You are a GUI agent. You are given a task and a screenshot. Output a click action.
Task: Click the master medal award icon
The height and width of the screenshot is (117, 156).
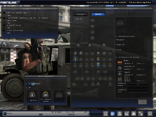(120, 79)
